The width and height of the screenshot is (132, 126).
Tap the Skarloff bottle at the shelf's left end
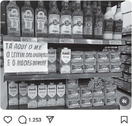13,18
